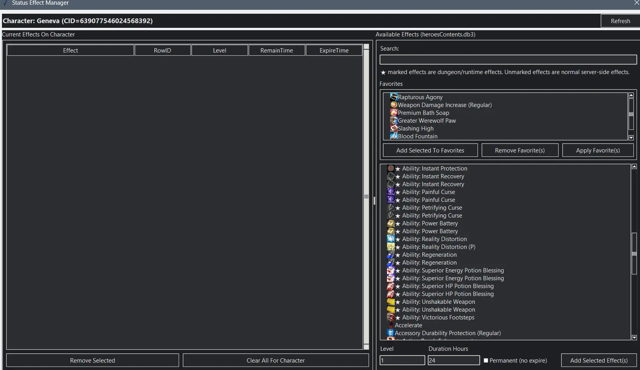
Task: Click the icon beside Ability: Reality Distortion, the row without (P)
Action: coord(391,239)
